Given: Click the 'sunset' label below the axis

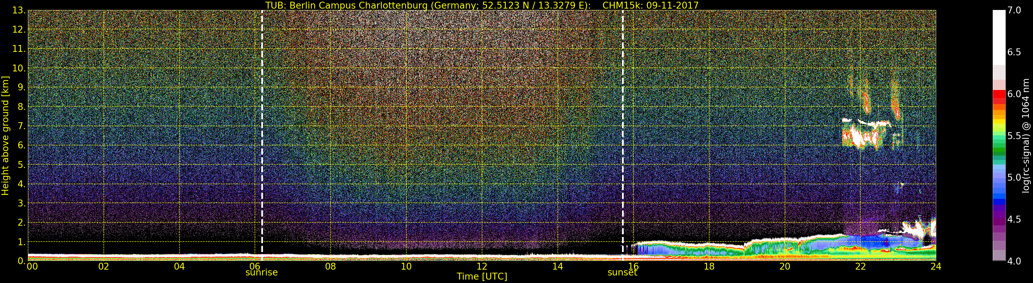Looking at the screenshot, I should click(622, 273).
